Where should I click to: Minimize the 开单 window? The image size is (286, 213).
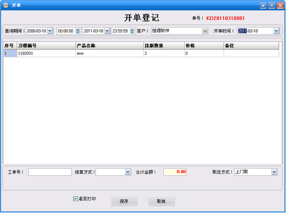coord(263,6)
